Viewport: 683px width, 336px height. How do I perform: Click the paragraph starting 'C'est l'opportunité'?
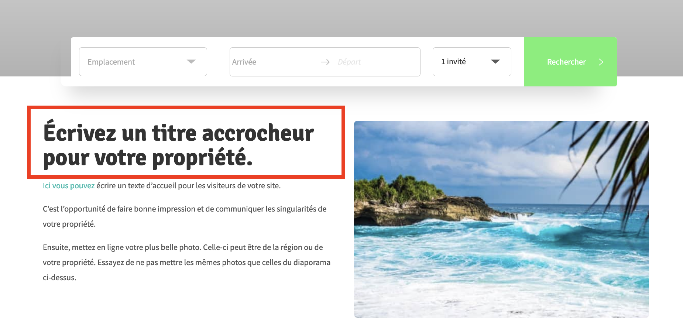[185, 216]
